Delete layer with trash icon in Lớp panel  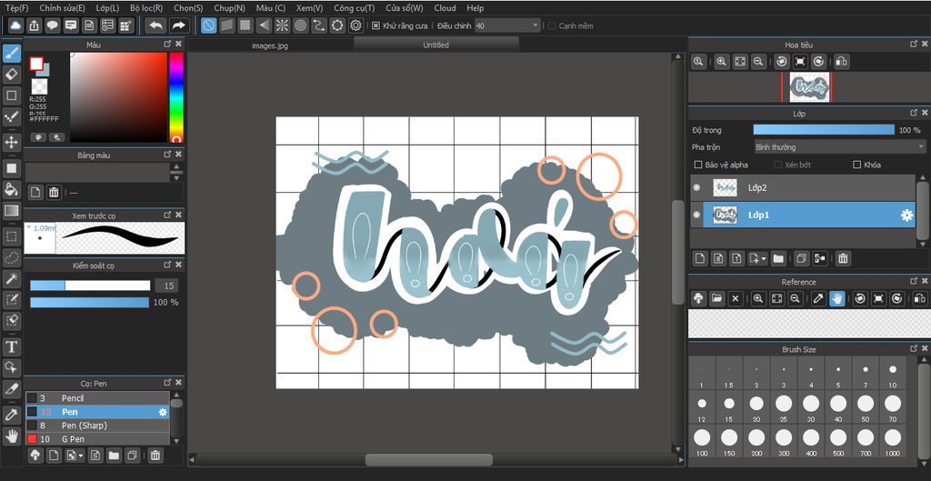coord(843,258)
